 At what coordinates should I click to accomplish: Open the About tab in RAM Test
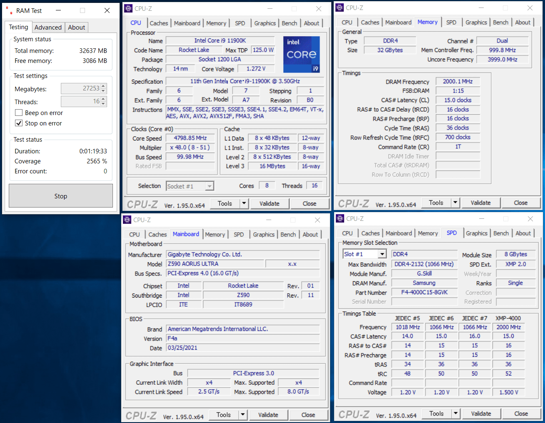77,28
